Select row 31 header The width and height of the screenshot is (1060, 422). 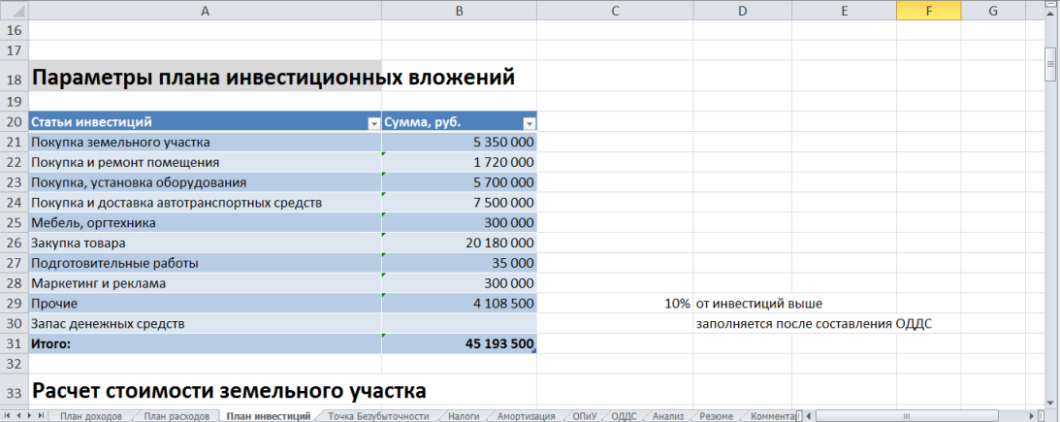pyautogui.click(x=14, y=343)
